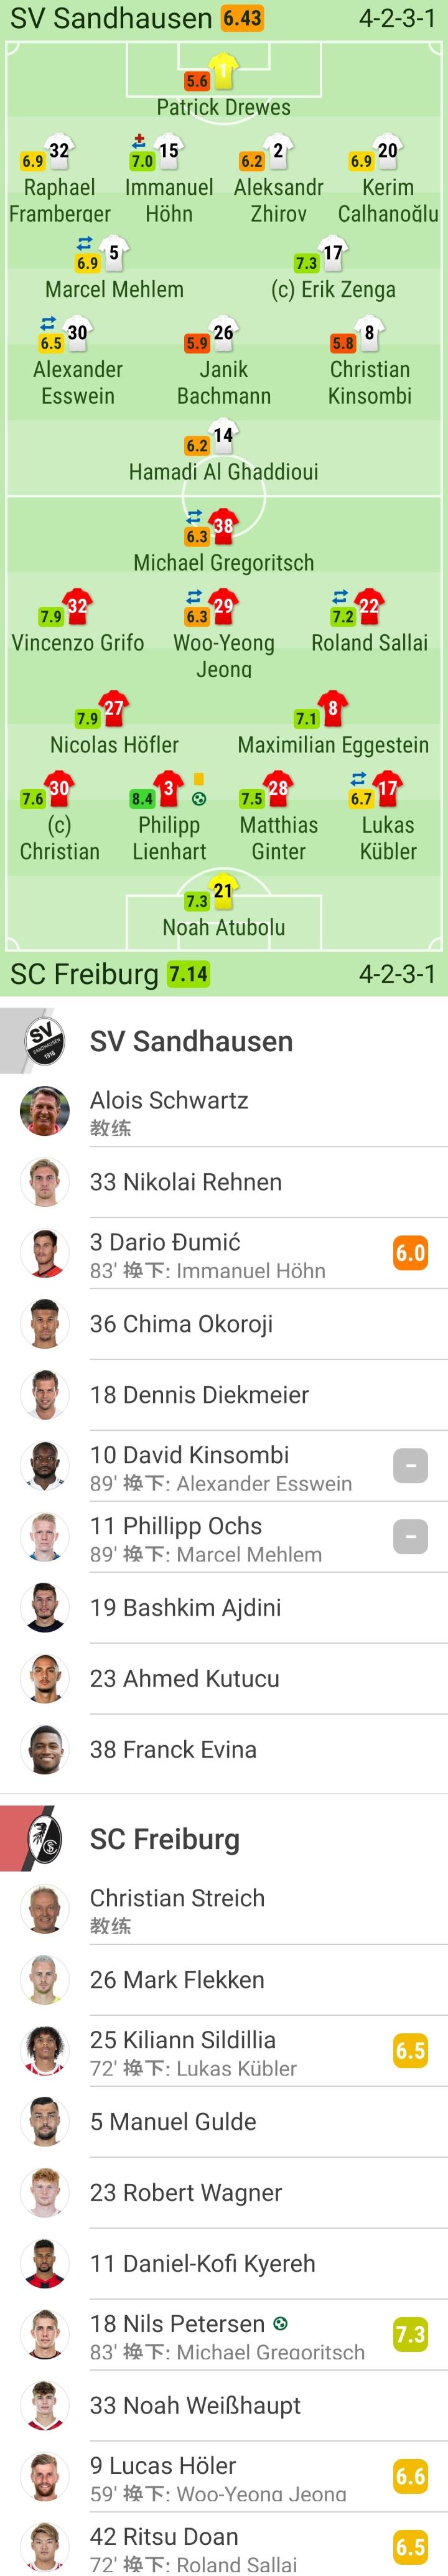The width and height of the screenshot is (448, 2576).
Task: Click Michael Gregoritsch's number 38 jersey
Action: [x=223, y=526]
